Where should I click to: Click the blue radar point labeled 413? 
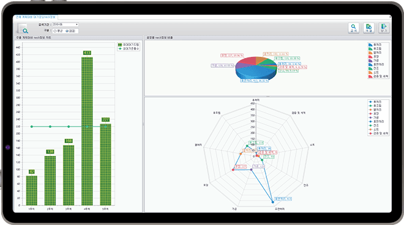click(272, 202)
